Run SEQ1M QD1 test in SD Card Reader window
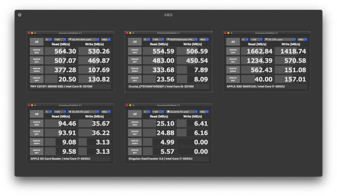The width and height of the screenshot is (337, 196). tap(37, 133)
